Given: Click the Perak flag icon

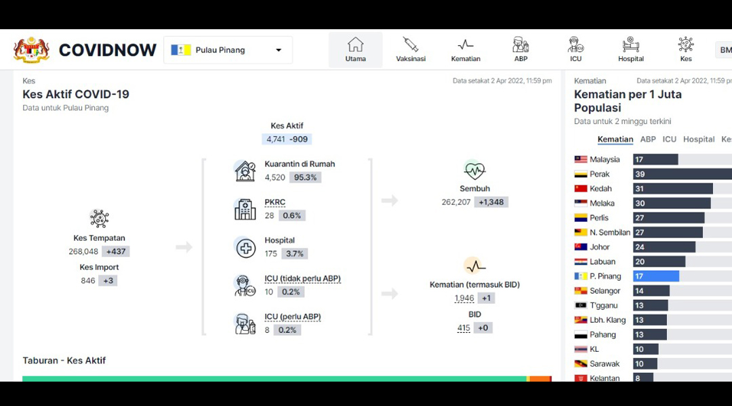Looking at the screenshot, I should [581, 174].
